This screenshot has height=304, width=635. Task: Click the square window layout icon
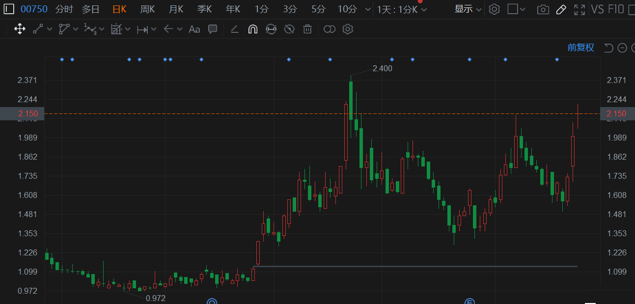point(512,9)
